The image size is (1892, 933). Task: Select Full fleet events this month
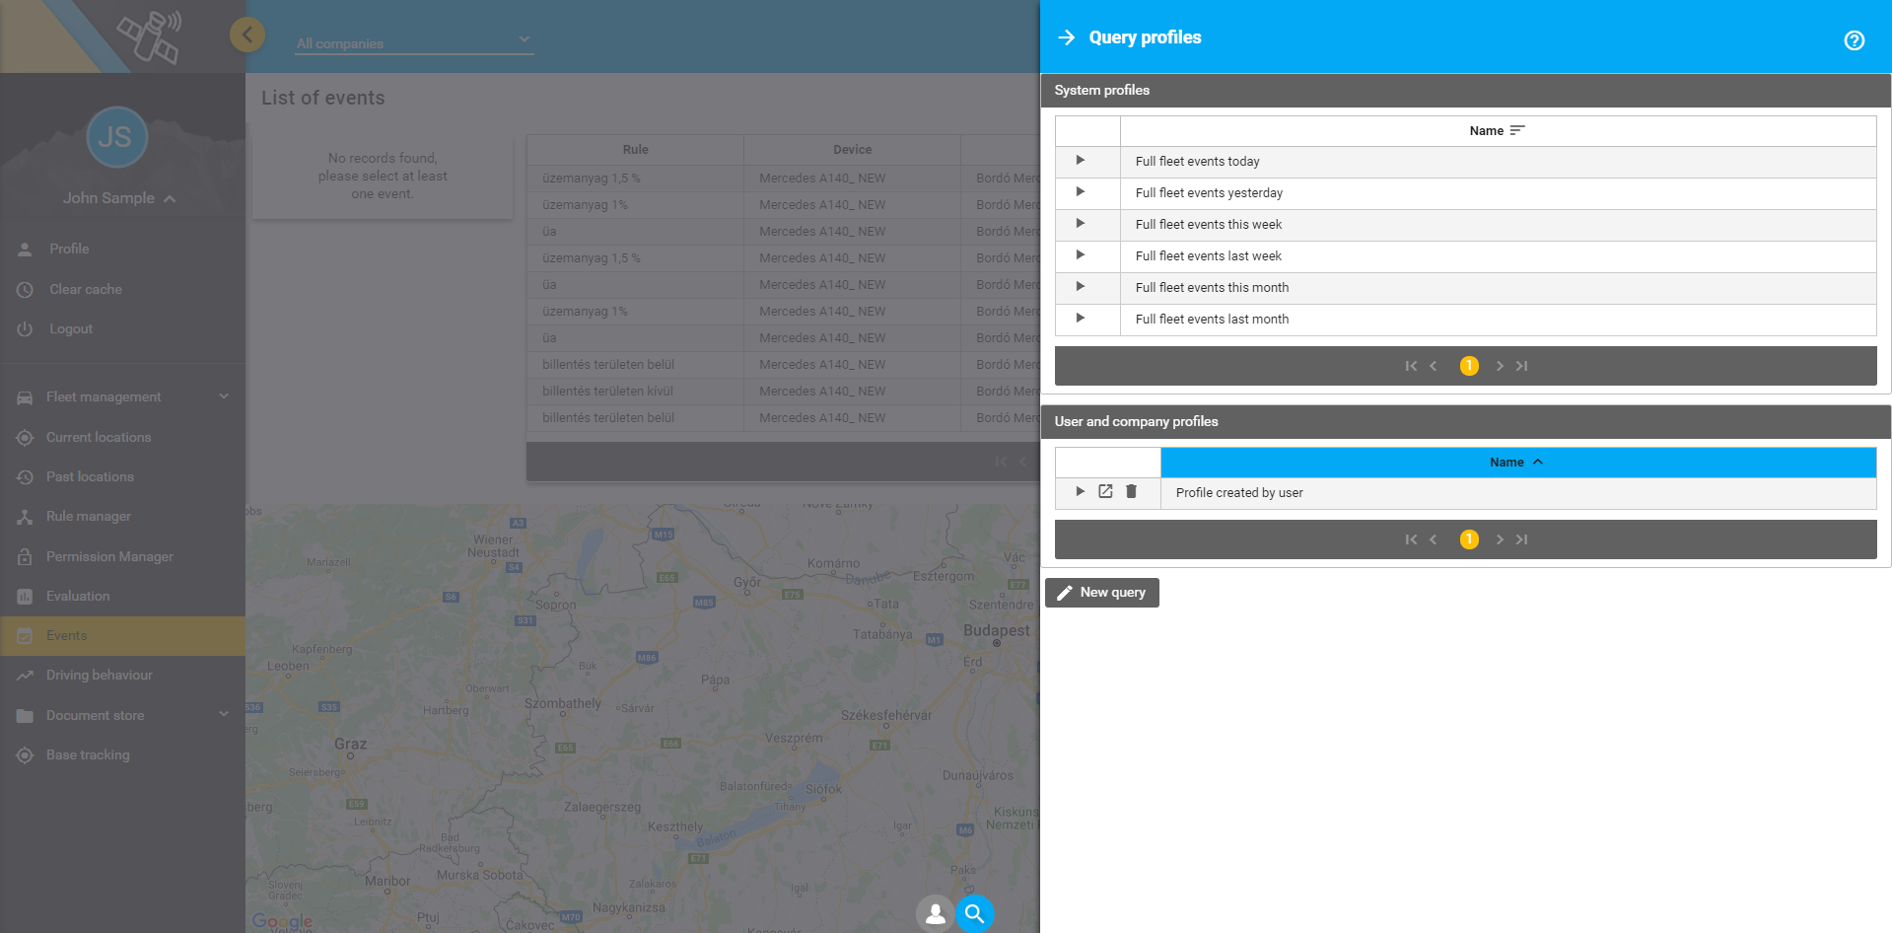[x=1212, y=287]
